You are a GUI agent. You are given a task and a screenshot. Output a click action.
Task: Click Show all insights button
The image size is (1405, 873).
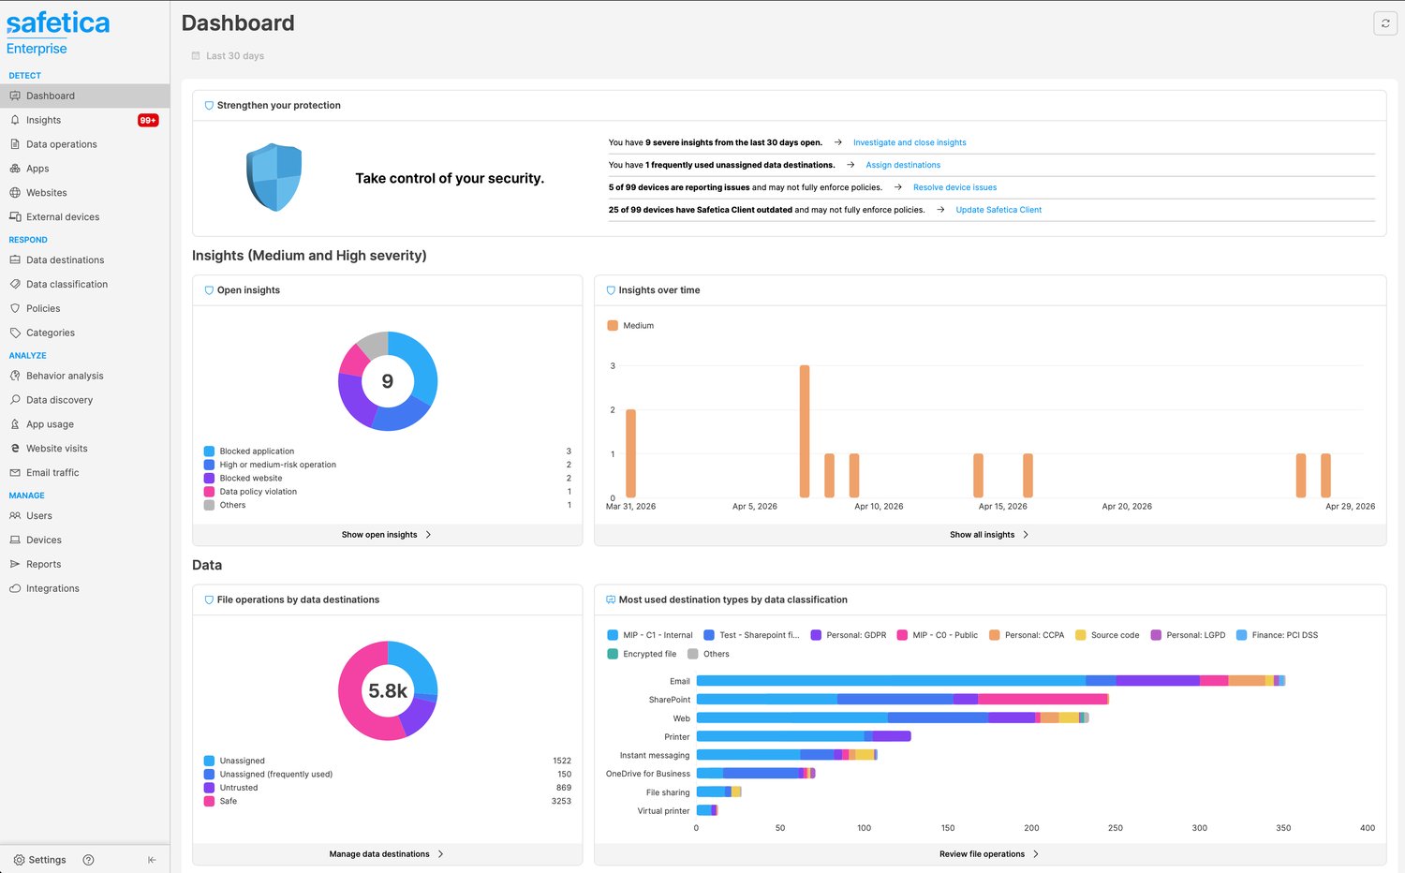point(990,535)
